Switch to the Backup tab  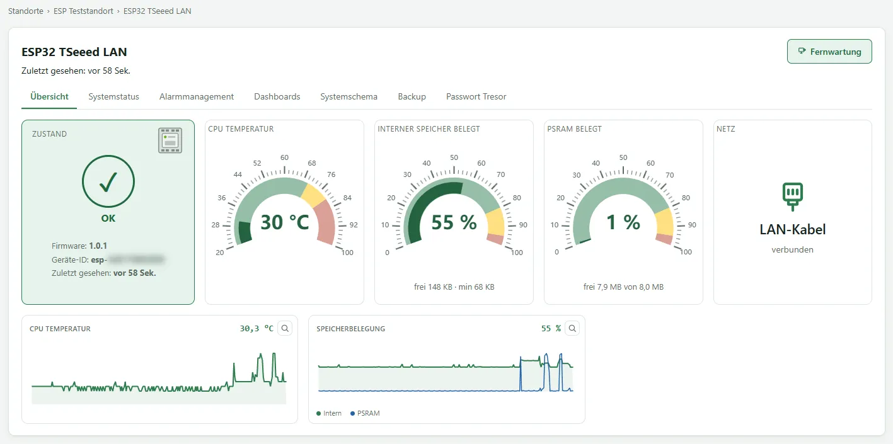(412, 96)
